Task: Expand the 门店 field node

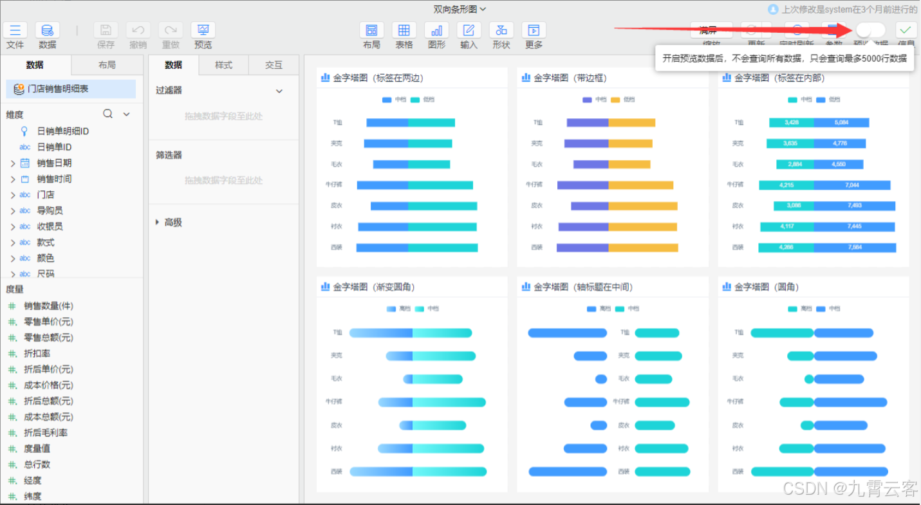Action: [x=13, y=195]
